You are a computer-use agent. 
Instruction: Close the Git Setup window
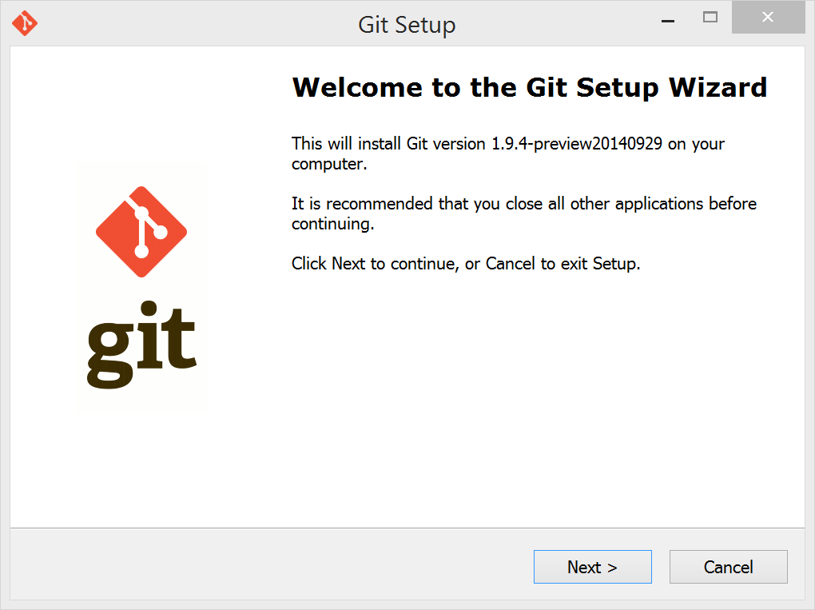click(x=768, y=17)
